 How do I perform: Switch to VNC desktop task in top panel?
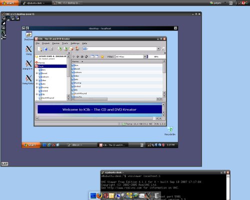coord(68,3)
